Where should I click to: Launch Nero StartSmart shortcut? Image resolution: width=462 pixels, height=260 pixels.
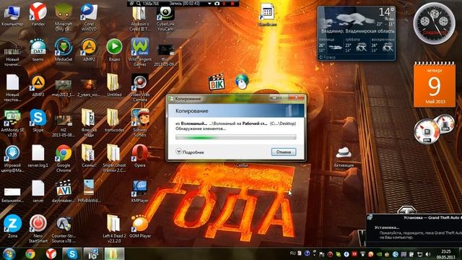(x=38, y=224)
